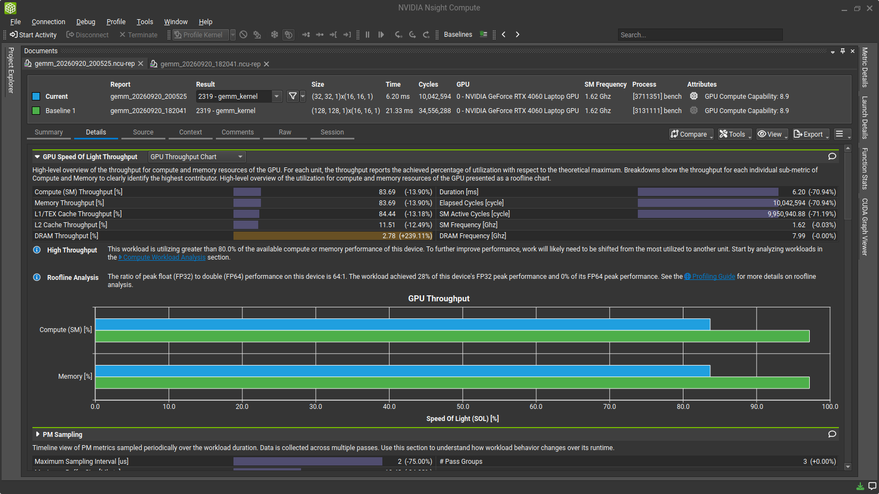The image size is (879, 494).
Task: Open the Window menu
Action: (x=176, y=22)
